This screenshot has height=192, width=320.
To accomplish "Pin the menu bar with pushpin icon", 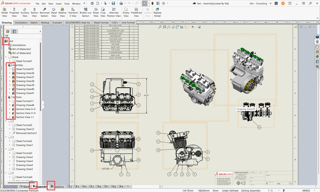I will click(x=84, y=4).
